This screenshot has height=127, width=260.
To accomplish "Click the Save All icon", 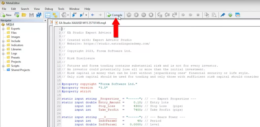I will 39,15.
